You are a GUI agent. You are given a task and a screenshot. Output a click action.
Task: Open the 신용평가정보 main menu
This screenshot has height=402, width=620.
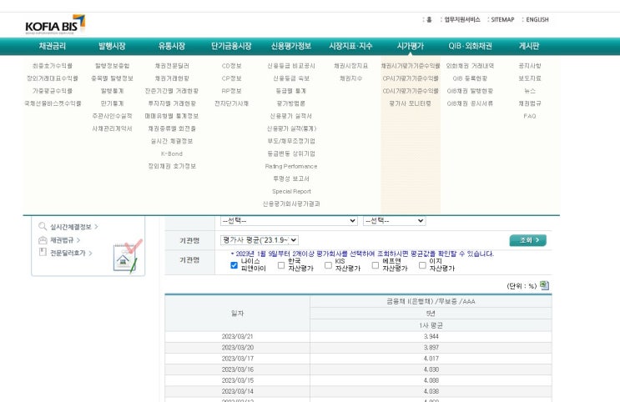(291, 46)
